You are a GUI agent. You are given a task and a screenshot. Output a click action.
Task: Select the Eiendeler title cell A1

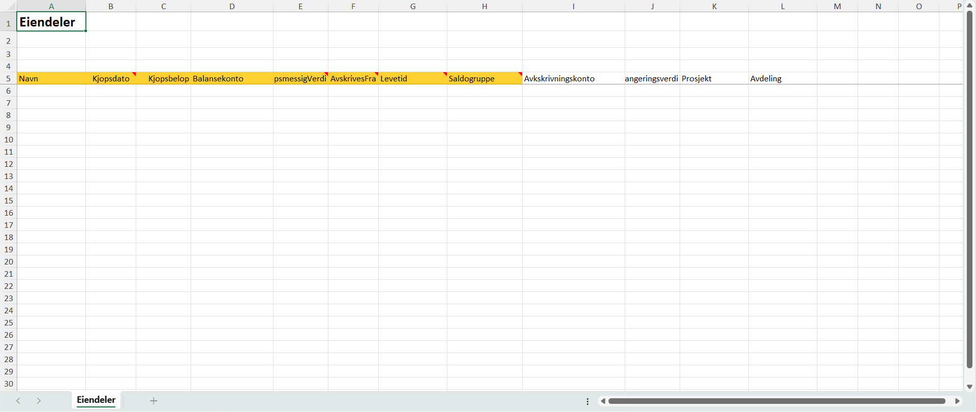click(51, 22)
